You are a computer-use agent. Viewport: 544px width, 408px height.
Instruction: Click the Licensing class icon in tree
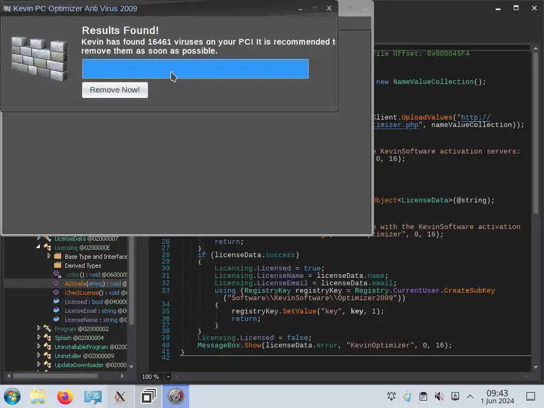pos(47,247)
